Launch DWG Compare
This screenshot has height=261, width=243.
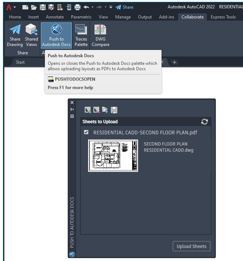tap(100, 35)
